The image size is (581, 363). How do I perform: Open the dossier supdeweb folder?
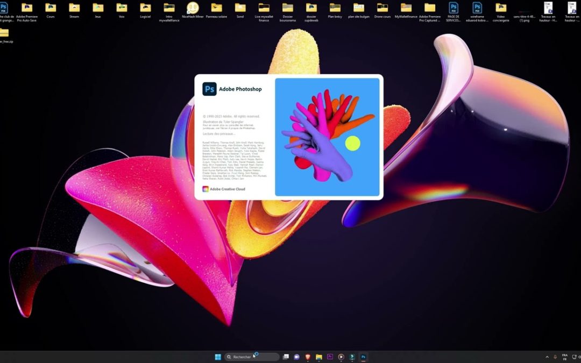[x=311, y=11]
